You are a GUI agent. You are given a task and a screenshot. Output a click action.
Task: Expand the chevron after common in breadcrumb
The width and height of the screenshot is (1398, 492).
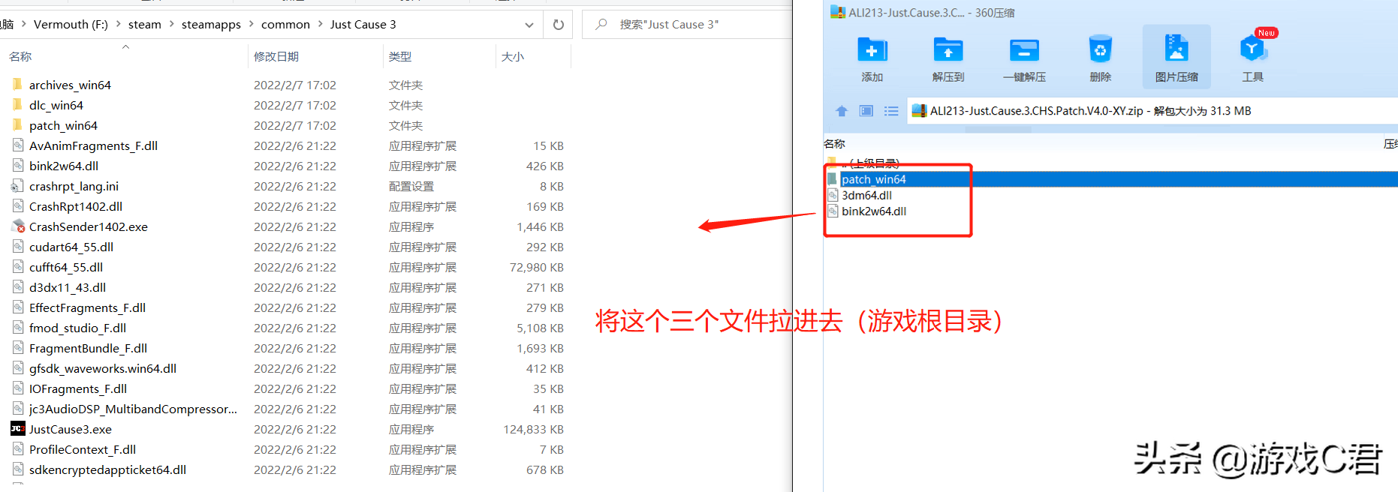point(321,25)
